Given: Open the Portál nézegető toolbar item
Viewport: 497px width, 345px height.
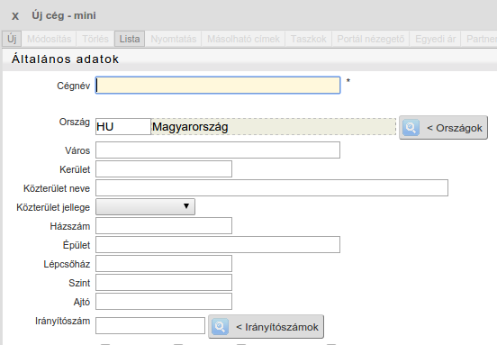Looking at the screenshot, I should [x=371, y=39].
